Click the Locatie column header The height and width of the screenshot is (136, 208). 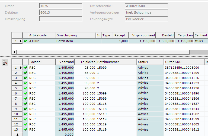coord(42,62)
